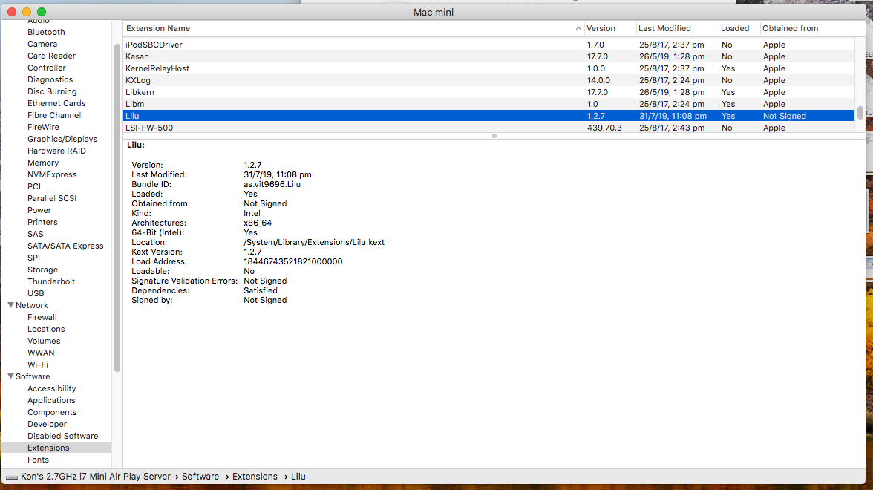Select NVMExpress sidebar item
Image resolution: width=873 pixels, height=490 pixels.
click(52, 175)
